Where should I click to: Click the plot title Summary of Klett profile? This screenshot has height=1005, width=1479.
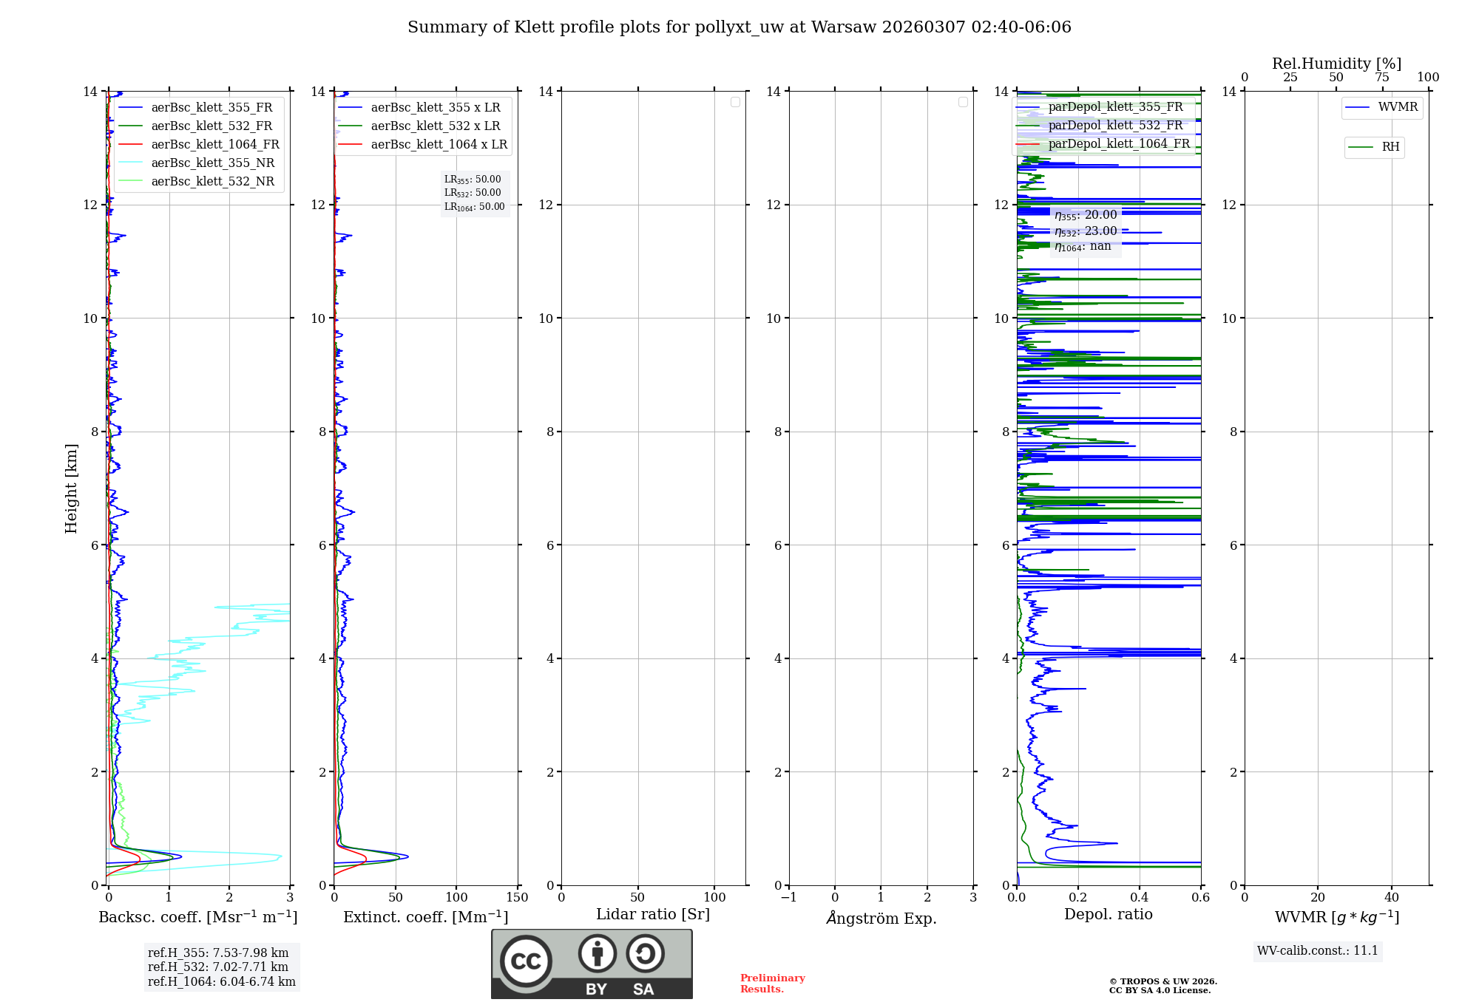pyautogui.click(x=739, y=27)
